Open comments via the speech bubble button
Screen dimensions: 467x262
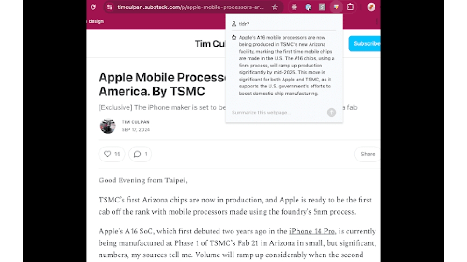(140, 154)
